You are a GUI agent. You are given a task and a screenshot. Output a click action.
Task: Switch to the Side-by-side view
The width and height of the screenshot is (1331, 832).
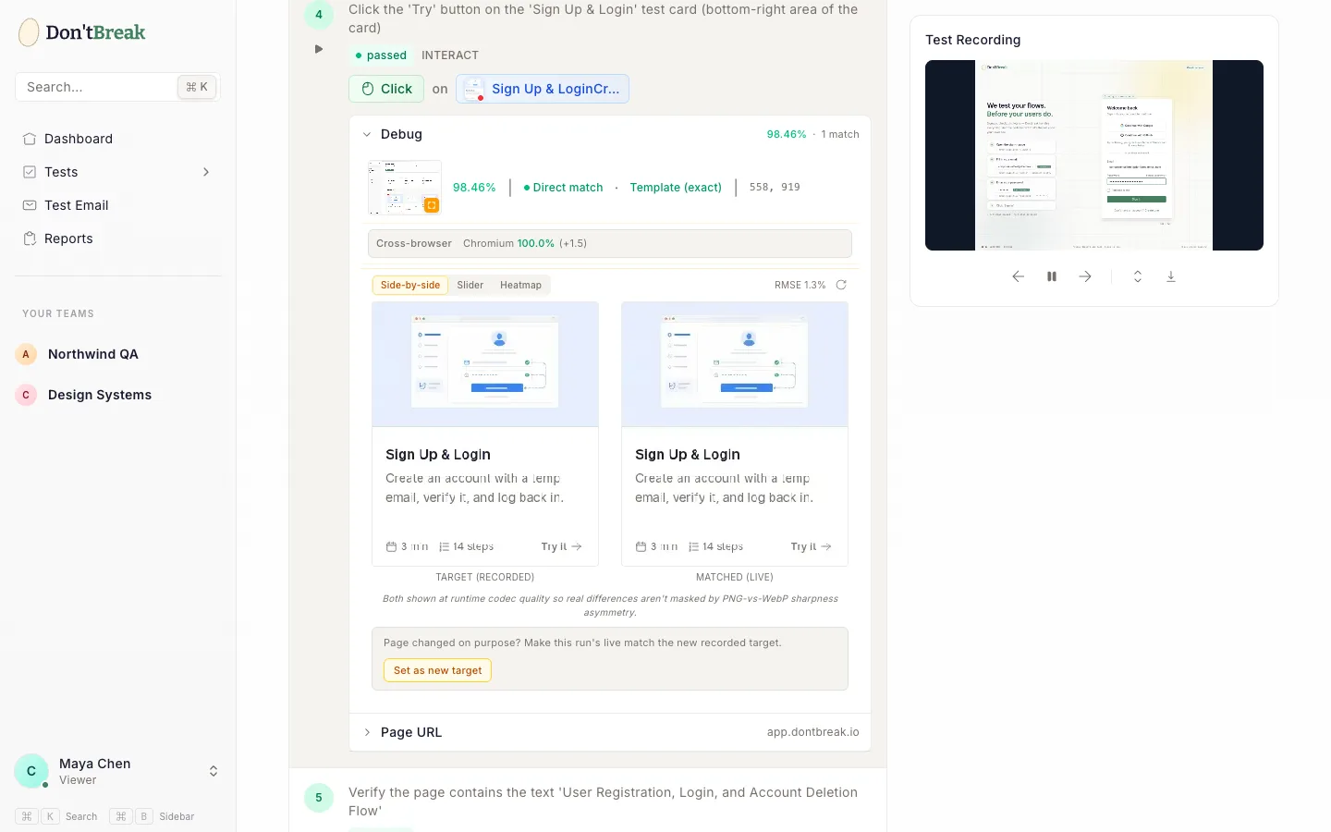[x=410, y=285]
